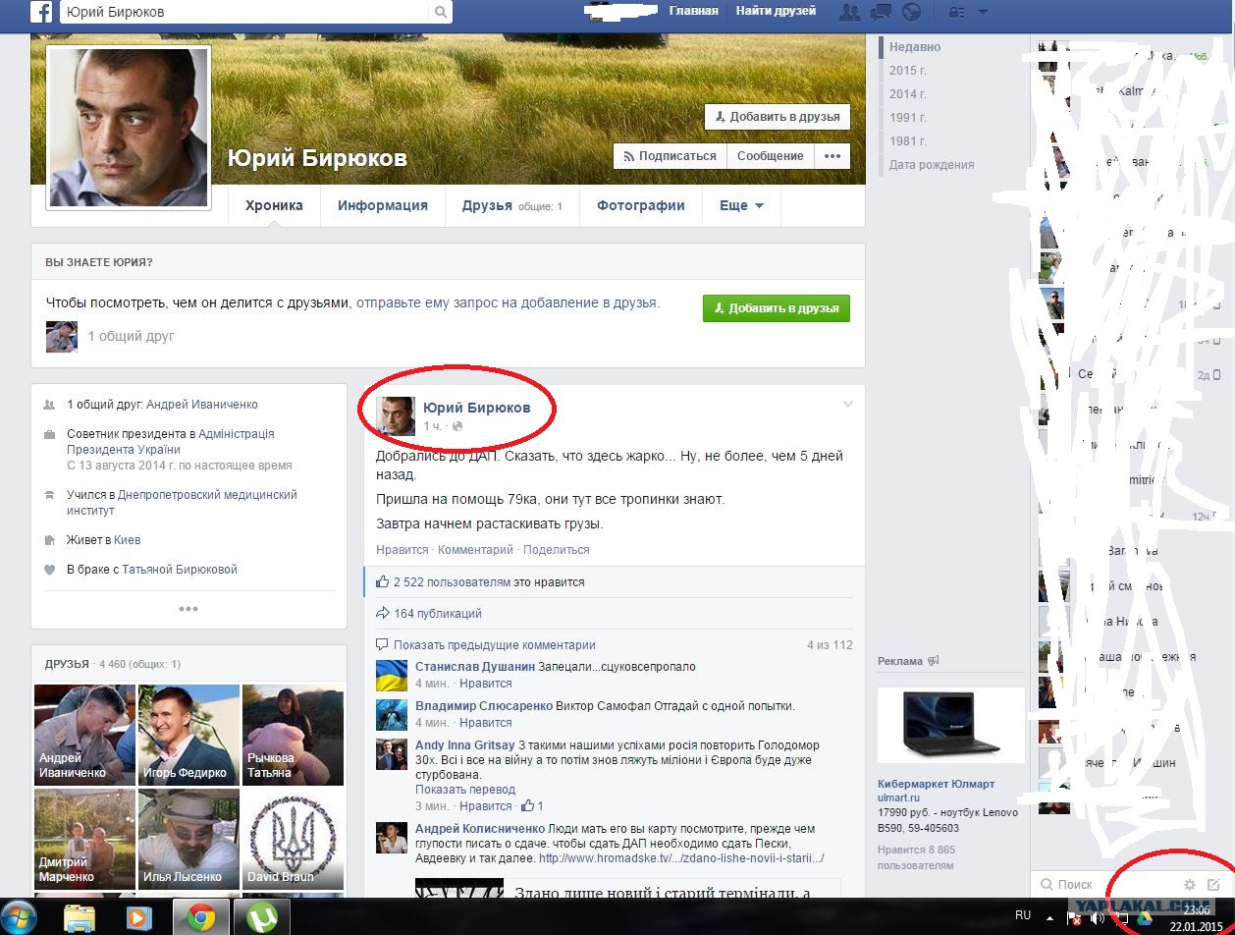
Task: Open the Фотографии tab
Action: point(640,206)
